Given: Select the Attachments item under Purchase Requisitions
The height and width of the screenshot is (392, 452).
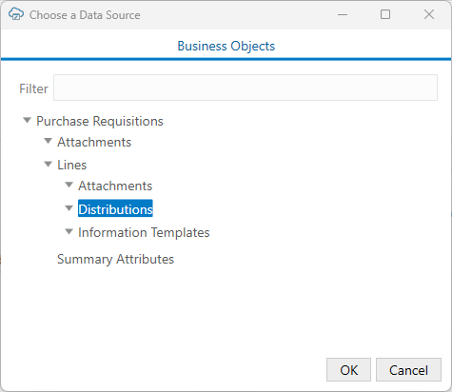Looking at the screenshot, I should [94, 142].
